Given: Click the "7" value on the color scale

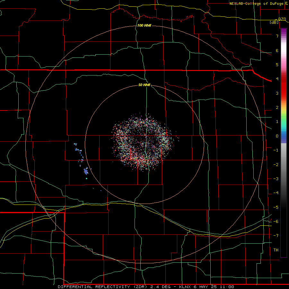Looking at the screenshot, I should tap(277, 36).
